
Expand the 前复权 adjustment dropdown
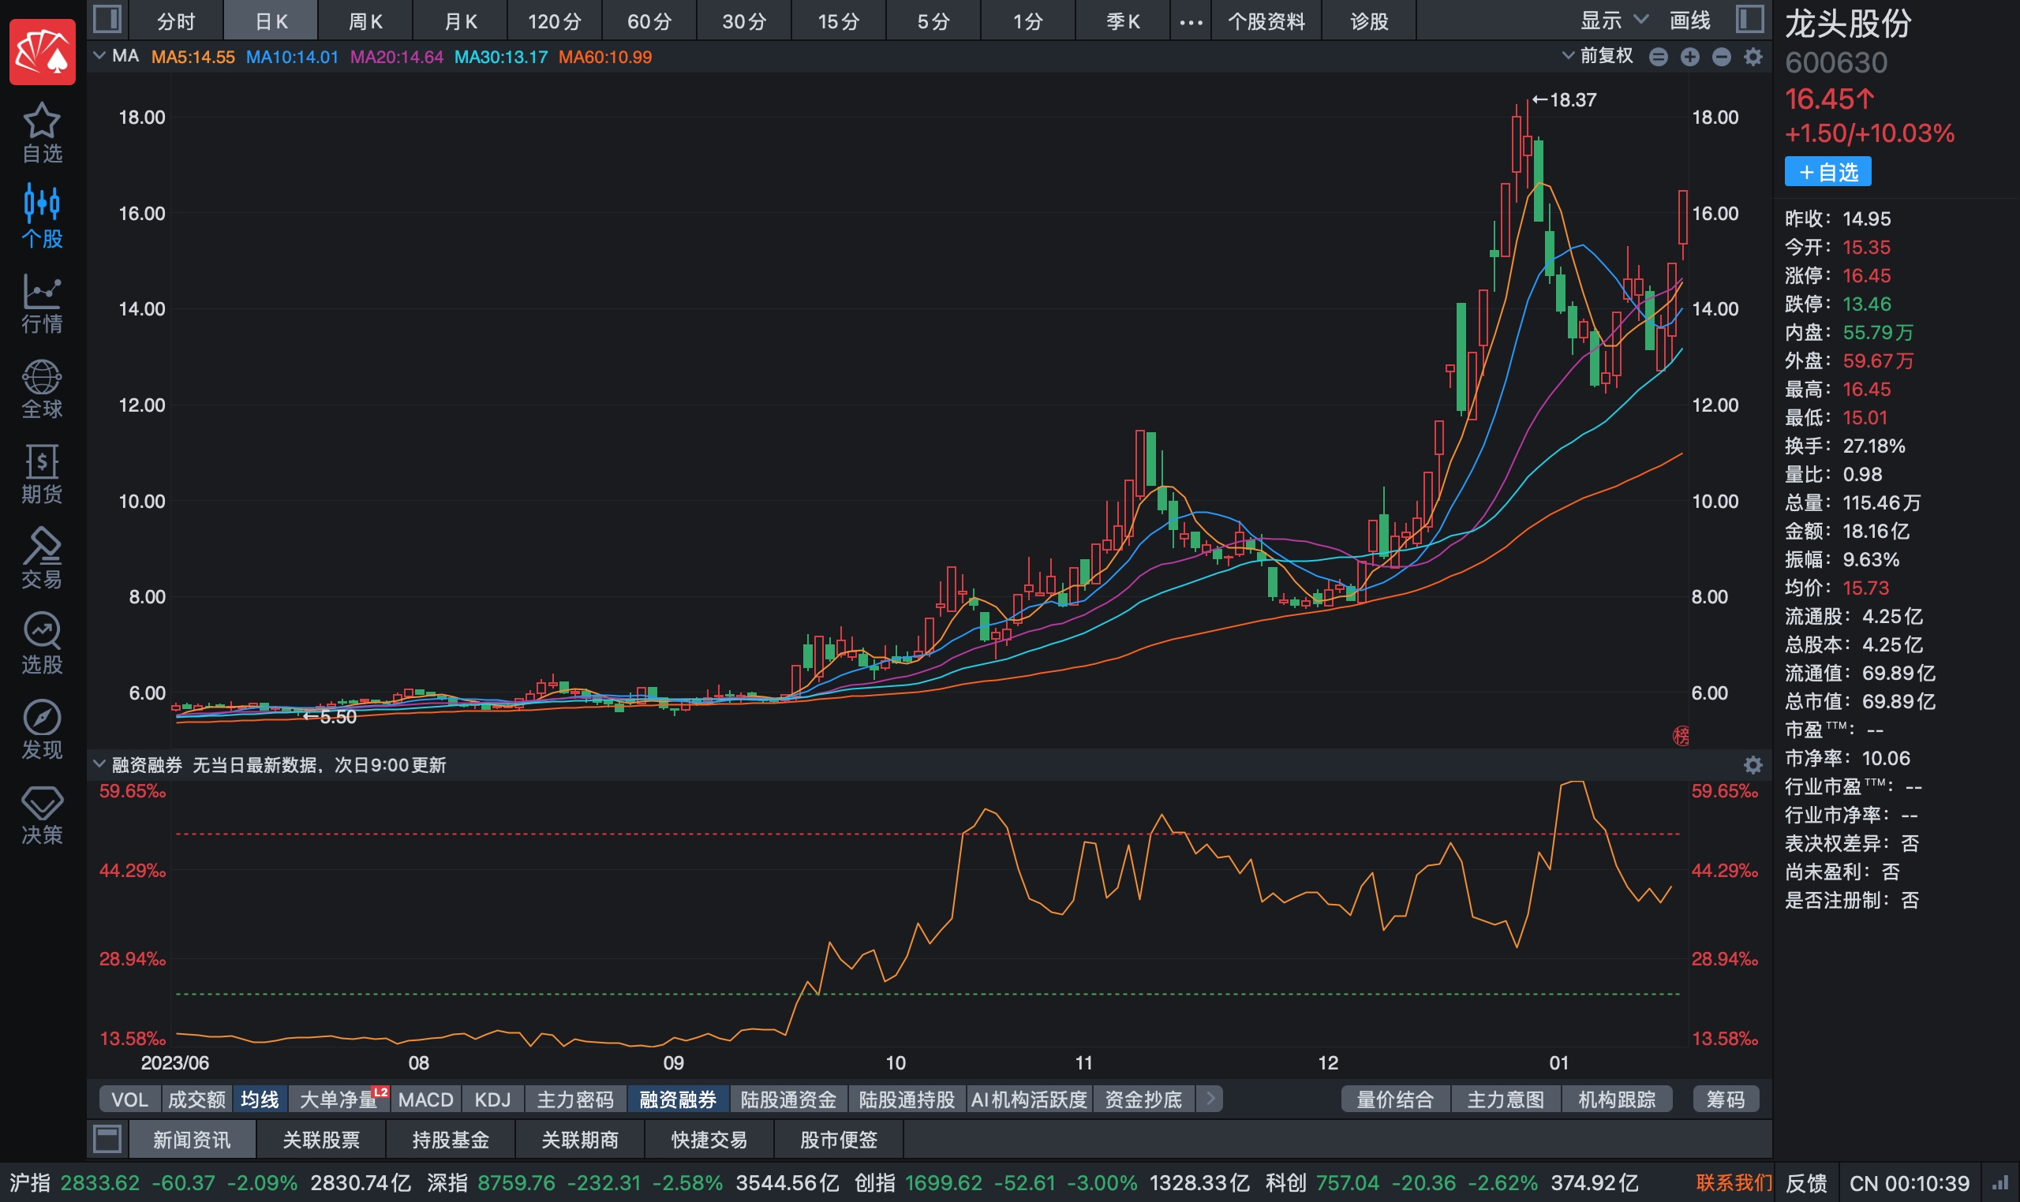1597,56
